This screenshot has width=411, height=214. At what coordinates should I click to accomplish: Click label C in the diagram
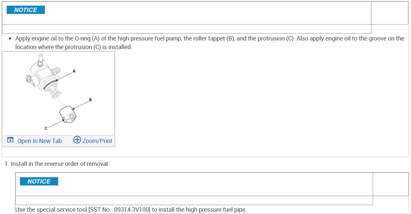tap(45, 128)
